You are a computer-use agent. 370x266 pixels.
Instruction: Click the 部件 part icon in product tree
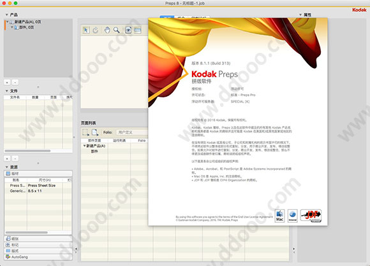(x=16, y=27)
